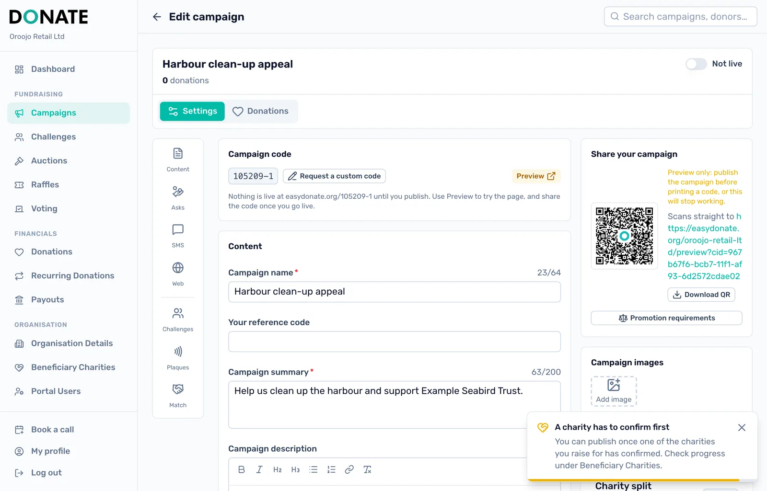767x491 pixels.
Task: Apply italic formatting in description editor
Action: point(259,470)
